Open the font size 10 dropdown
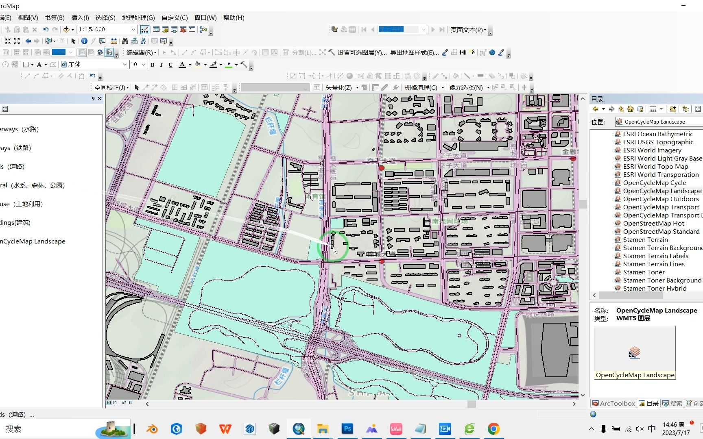This screenshot has width=703, height=439. click(x=144, y=65)
